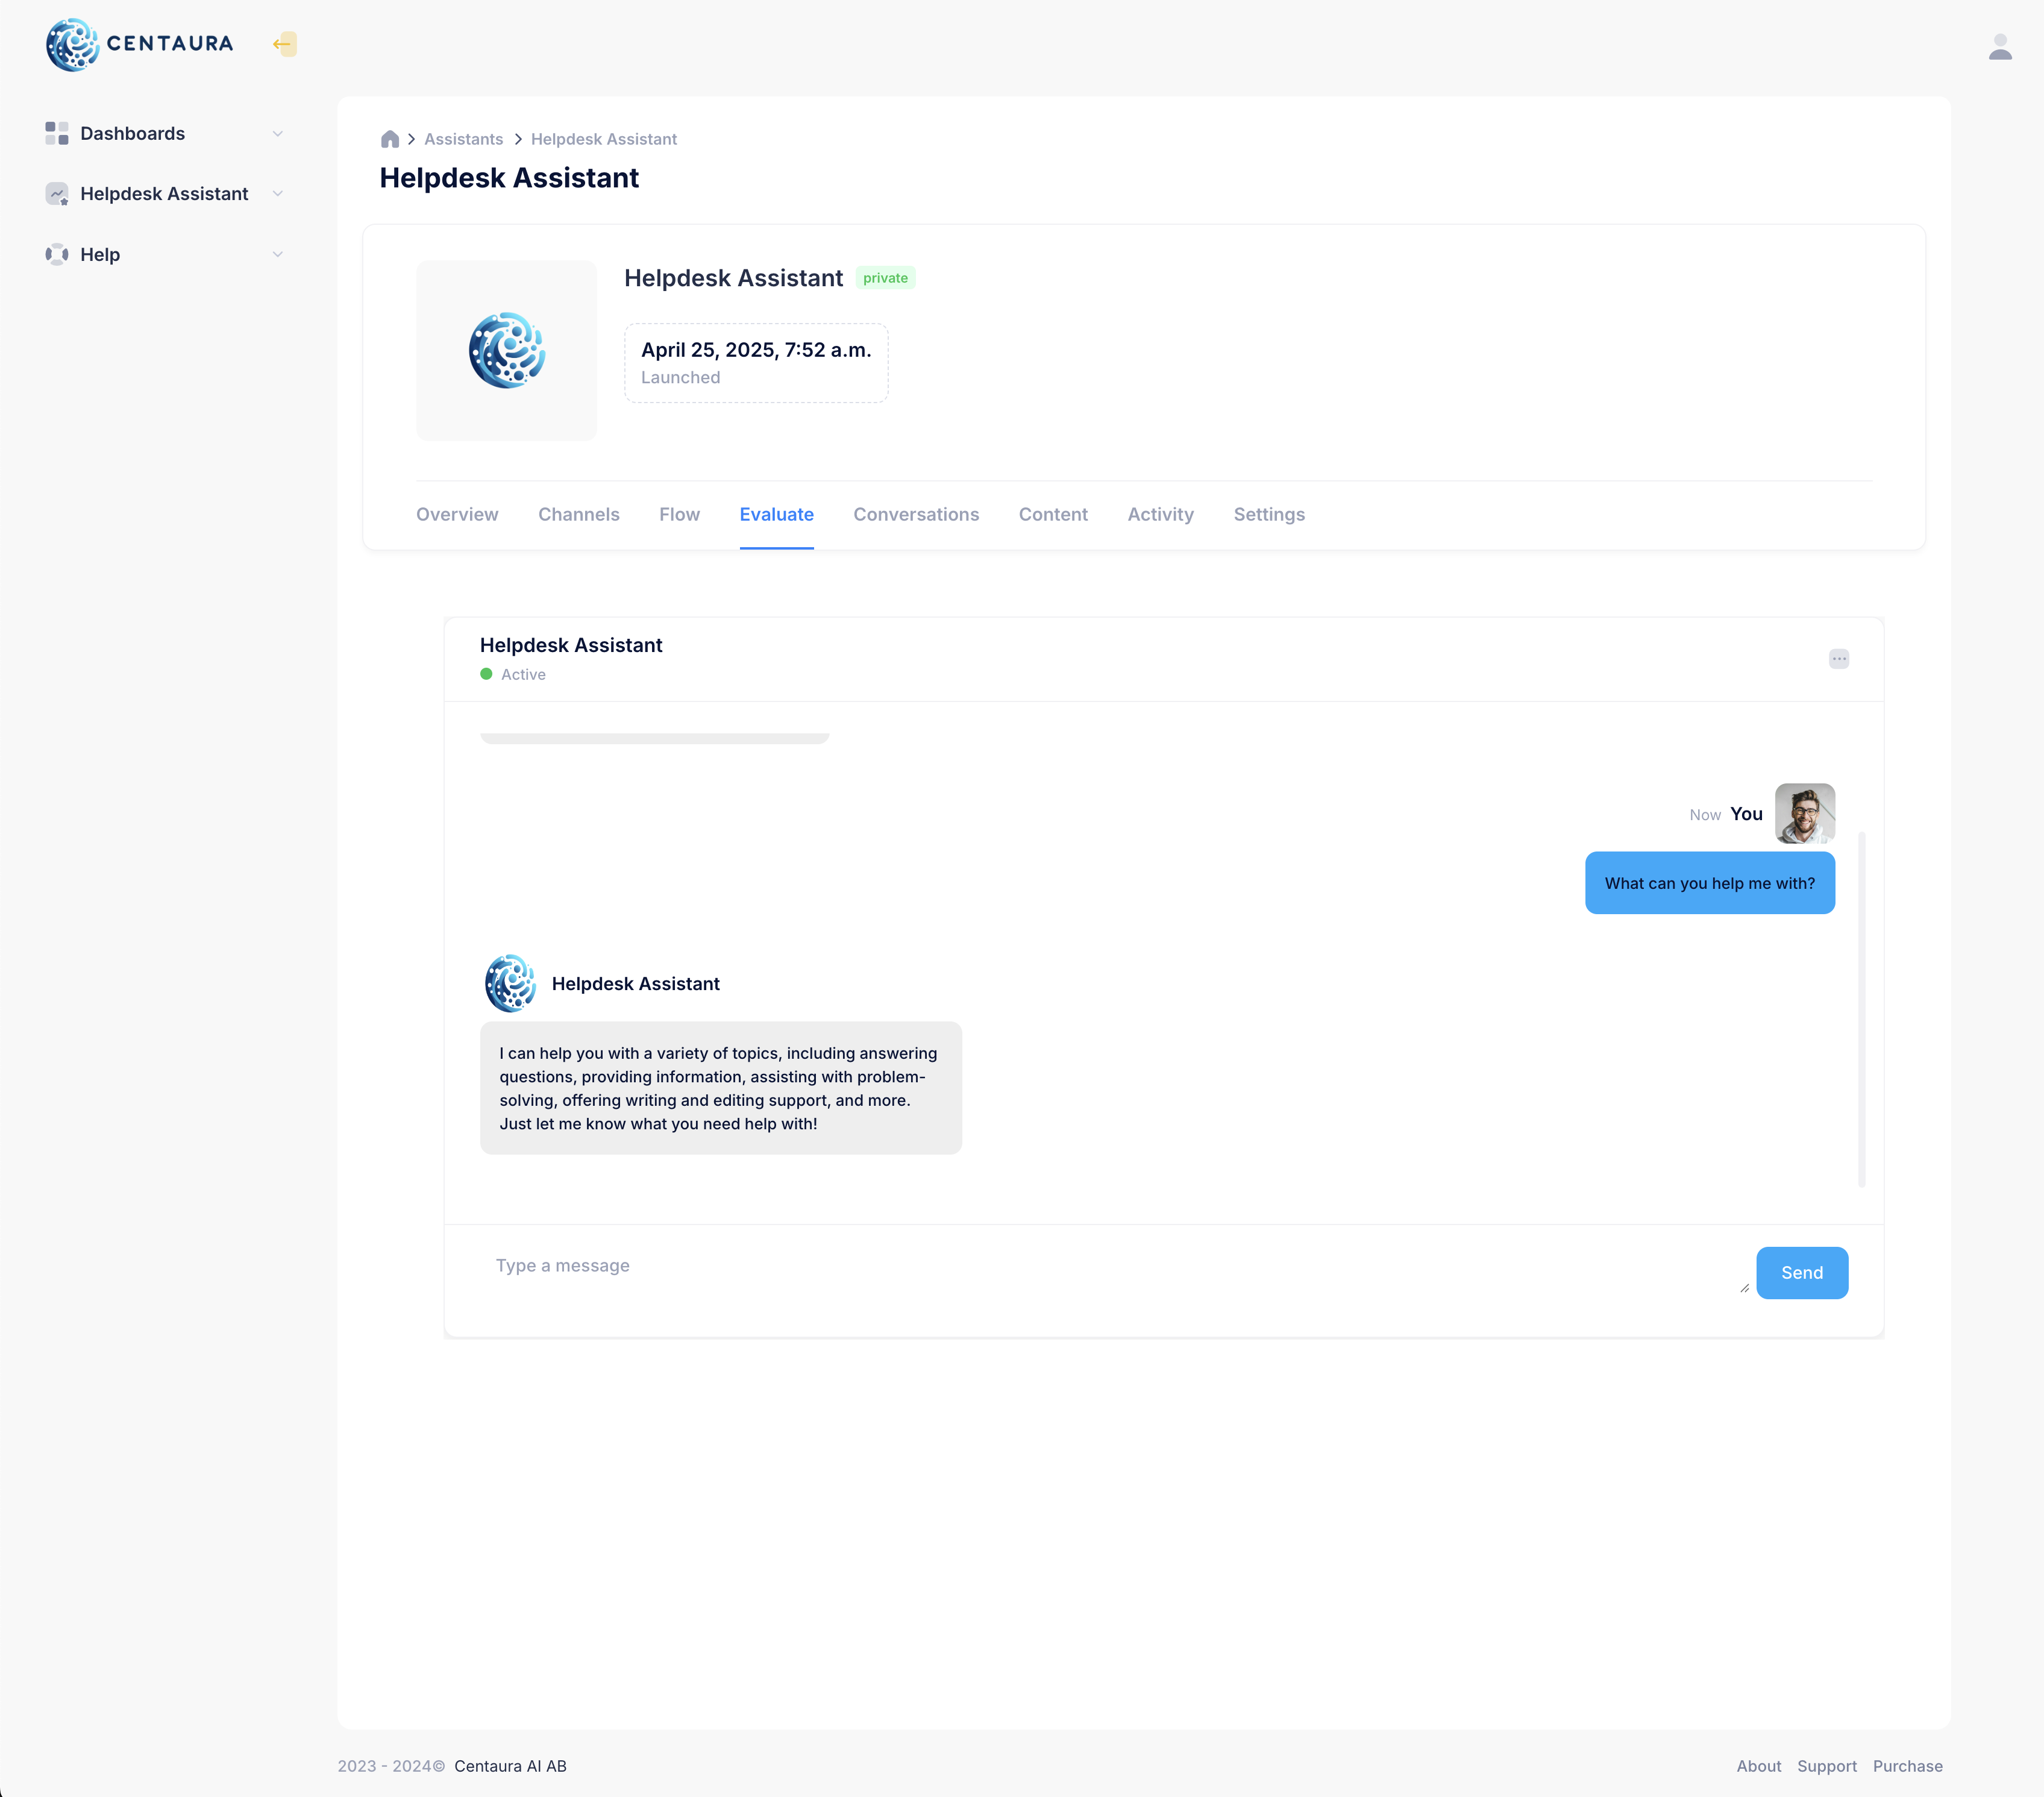Open the user profile icon top right

coord(2001,45)
